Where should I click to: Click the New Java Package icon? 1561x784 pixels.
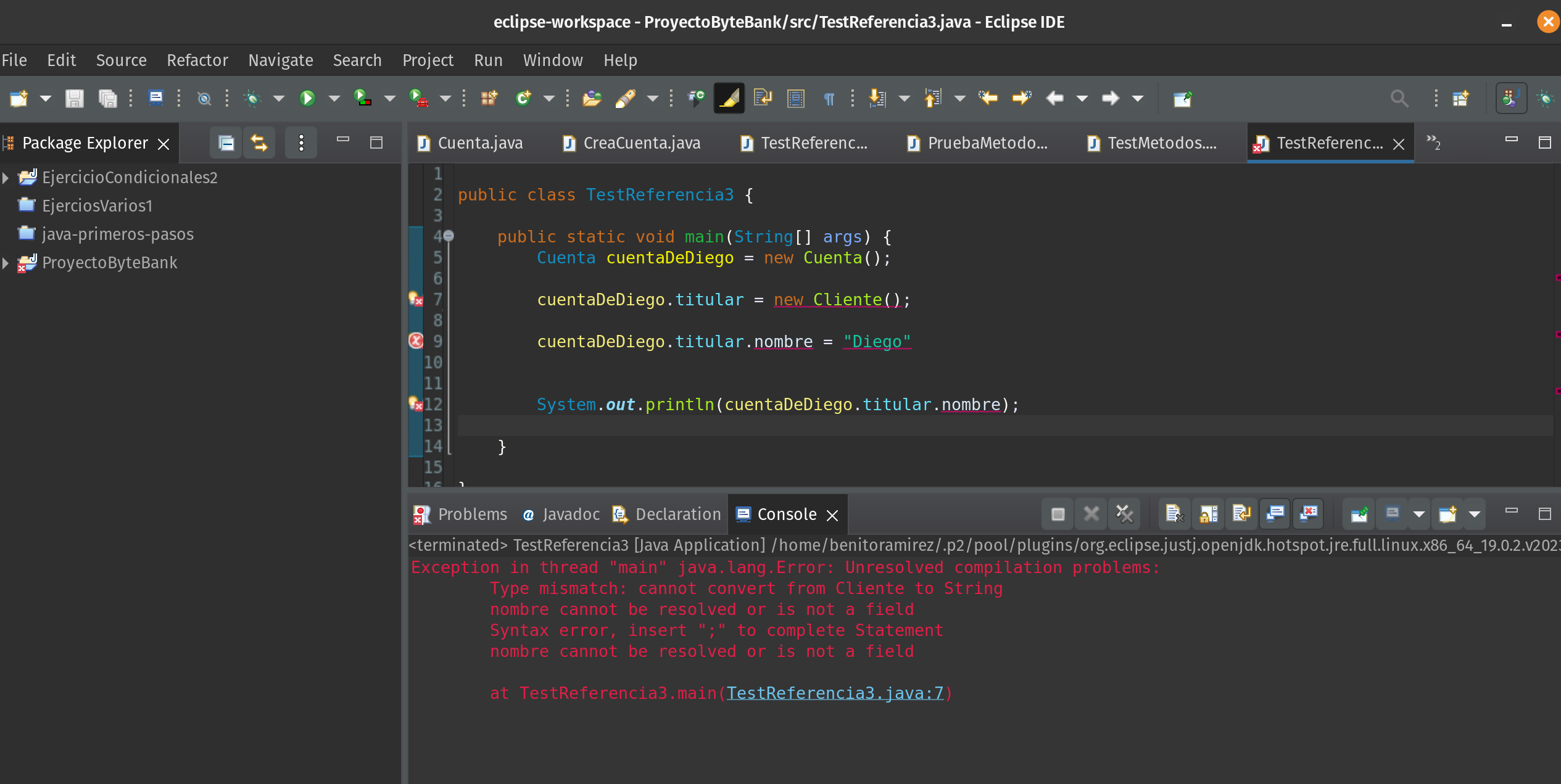pos(489,98)
